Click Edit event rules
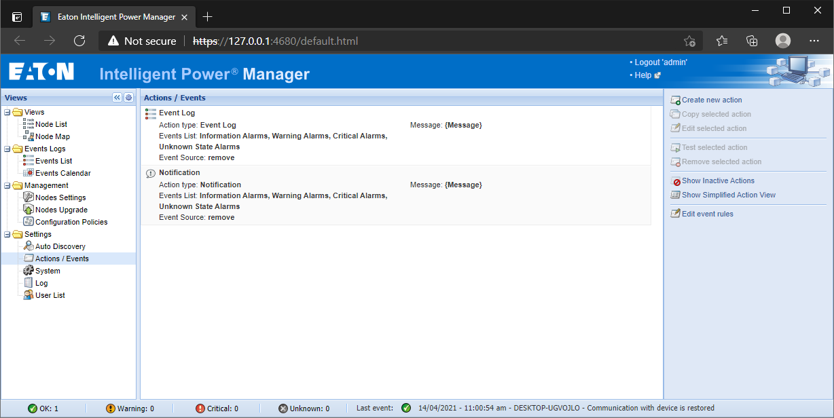The width and height of the screenshot is (834, 418). coord(708,214)
